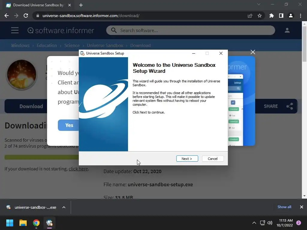Open File Explorer from taskbar
Image resolution: width=307 pixels, height=230 pixels.
pos(23,223)
